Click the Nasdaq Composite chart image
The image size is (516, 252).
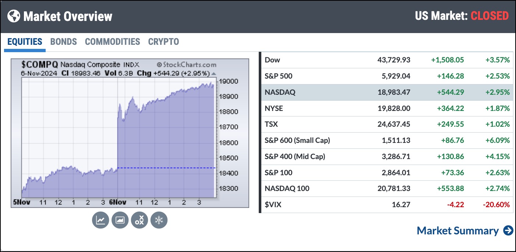coord(130,133)
